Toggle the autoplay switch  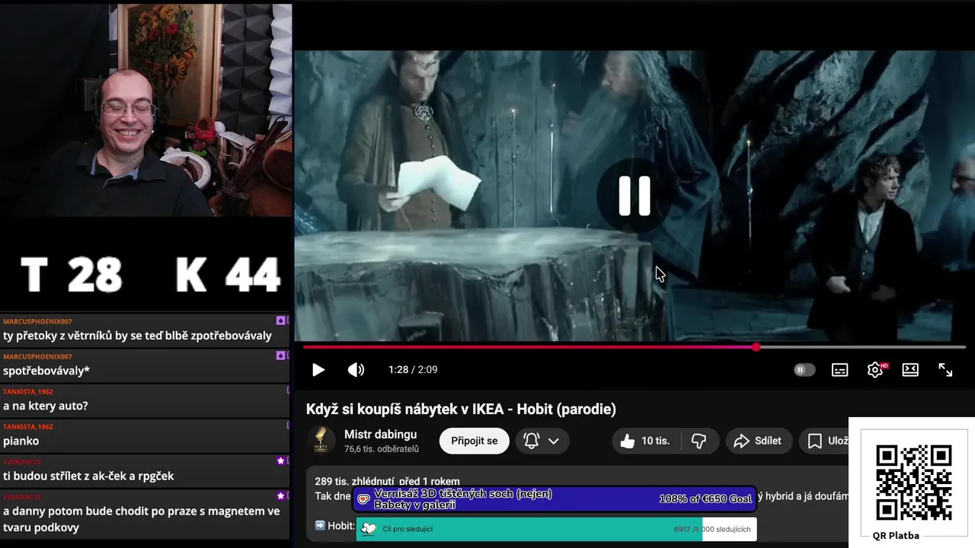pos(804,370)
